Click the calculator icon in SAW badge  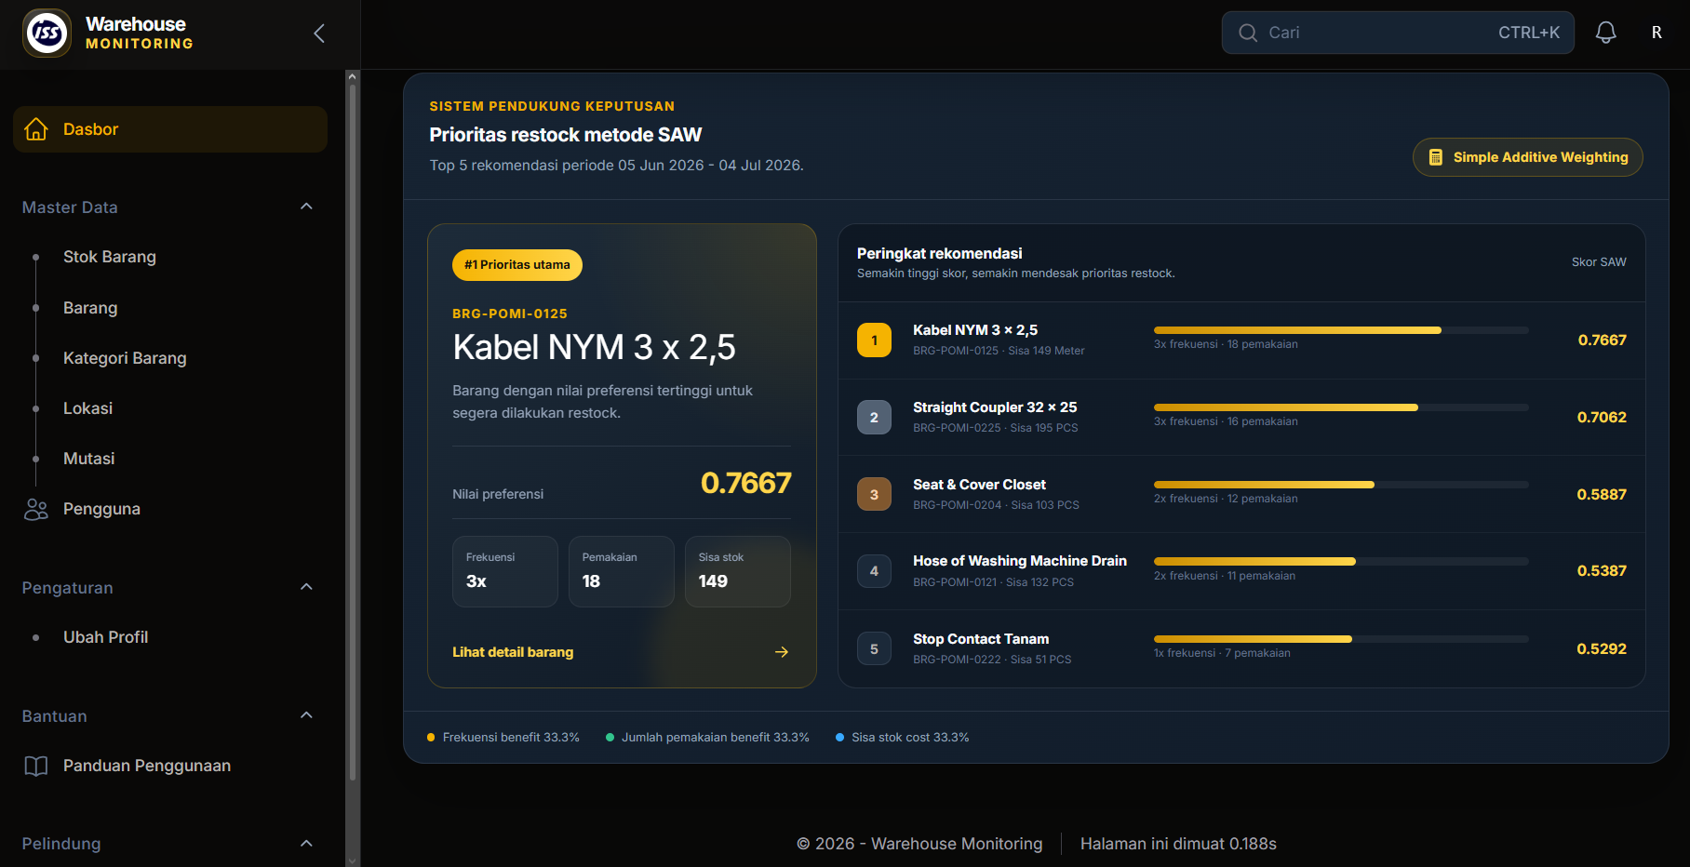click(x=1435, y=157)
